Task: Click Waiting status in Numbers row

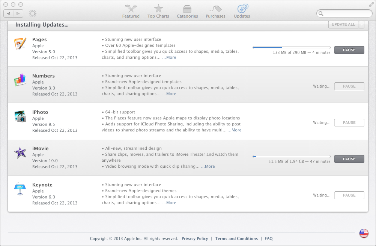Action: (322, 86)
